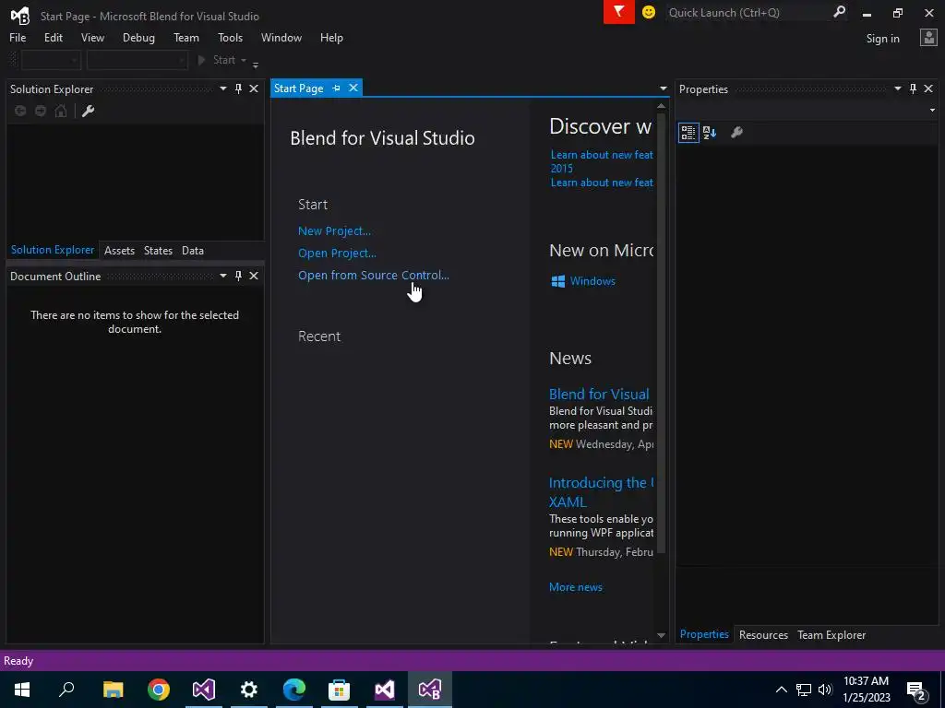Open the Help menu

(331, 38)
